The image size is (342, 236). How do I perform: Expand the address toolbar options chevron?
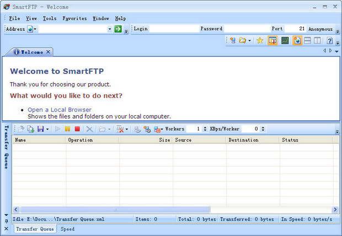(x=126, y=32)
